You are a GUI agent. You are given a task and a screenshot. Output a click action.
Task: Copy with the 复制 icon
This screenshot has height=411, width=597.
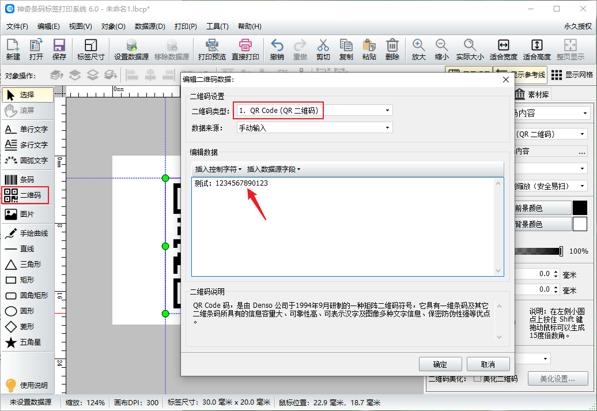(x=346, y=50)
